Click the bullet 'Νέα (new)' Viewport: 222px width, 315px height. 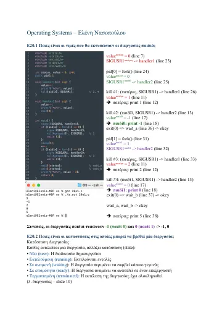64,254
